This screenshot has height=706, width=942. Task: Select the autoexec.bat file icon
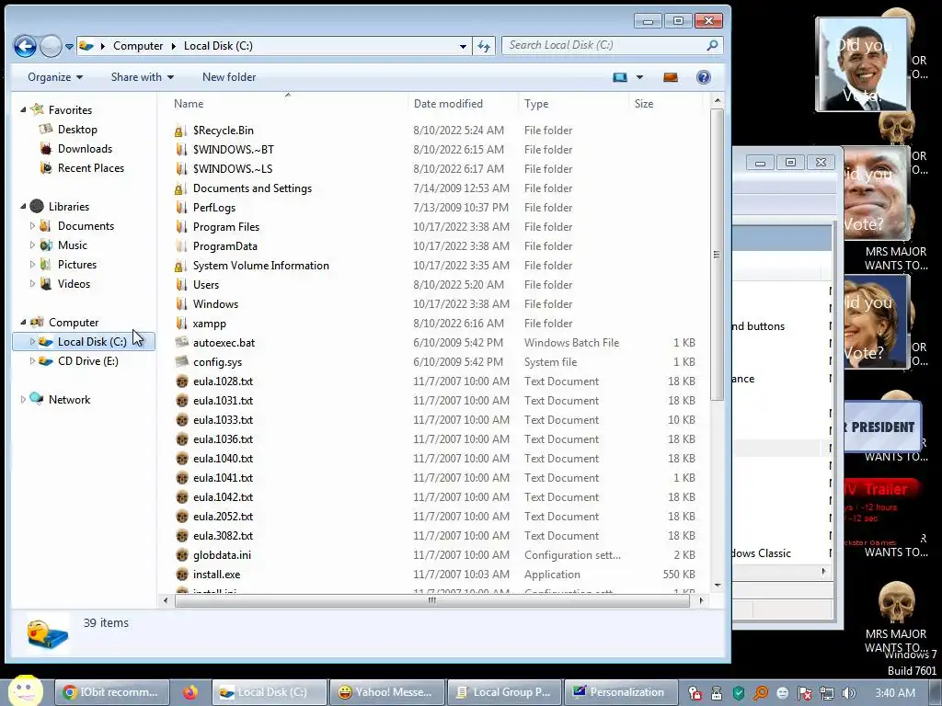coord(181,343)
